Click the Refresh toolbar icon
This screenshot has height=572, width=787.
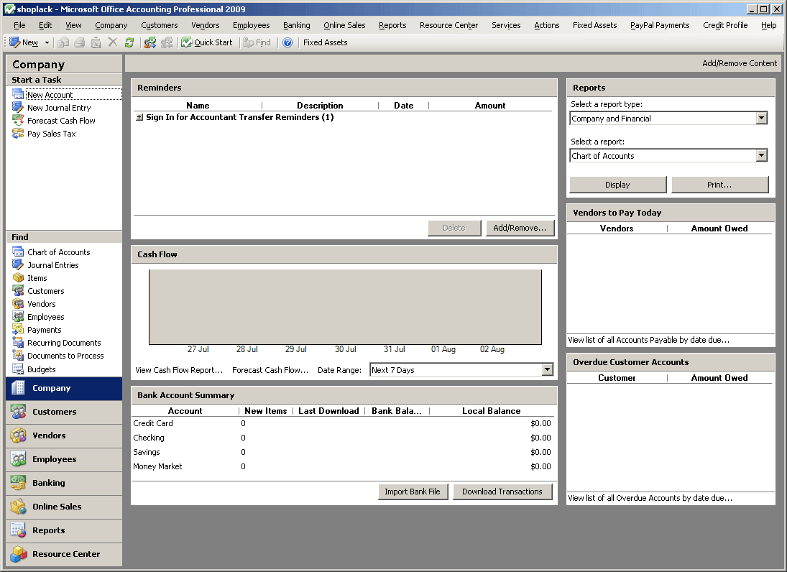[x=129, y=42]
